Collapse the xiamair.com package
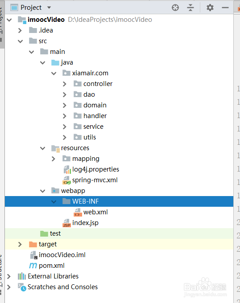Image resolution: width=240 pixels, height=303 pixels. 54,73
